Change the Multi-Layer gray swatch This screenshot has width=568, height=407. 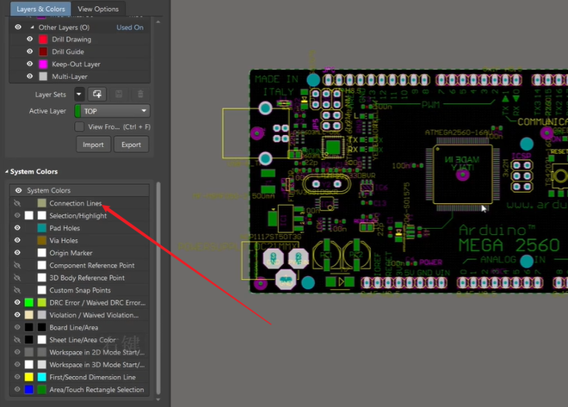43,77
